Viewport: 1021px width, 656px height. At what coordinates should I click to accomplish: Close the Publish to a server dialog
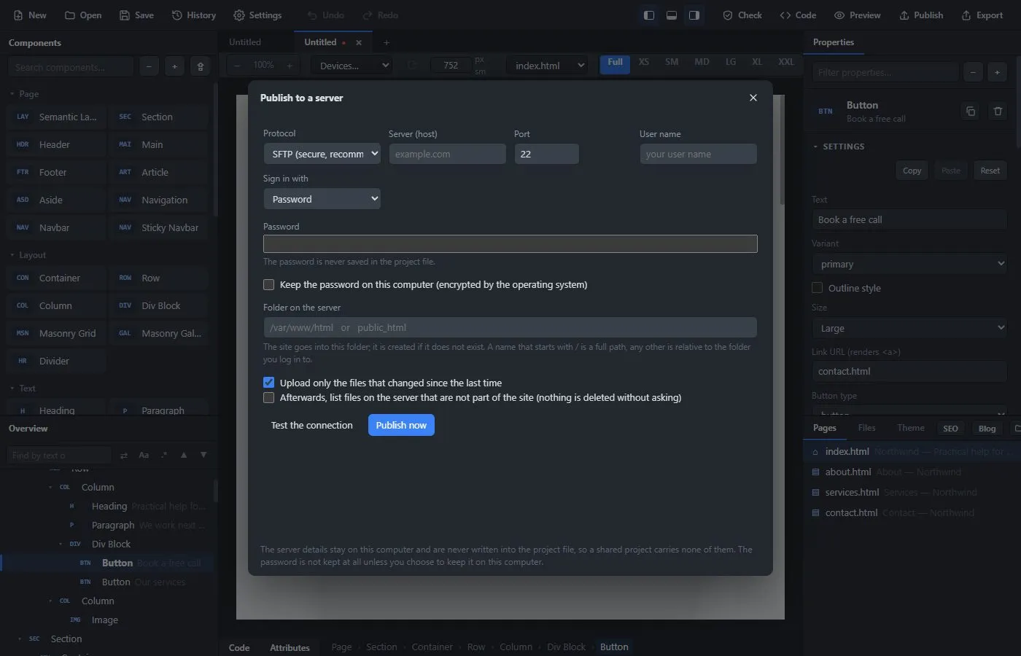[x=753, y=98]
